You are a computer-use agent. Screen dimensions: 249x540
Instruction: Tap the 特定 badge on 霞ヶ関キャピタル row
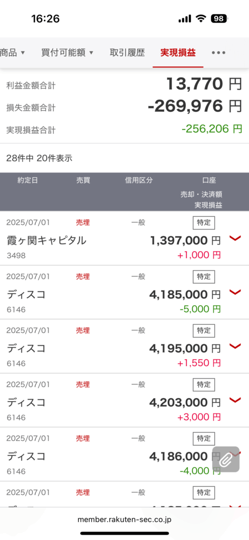point(204,223)
